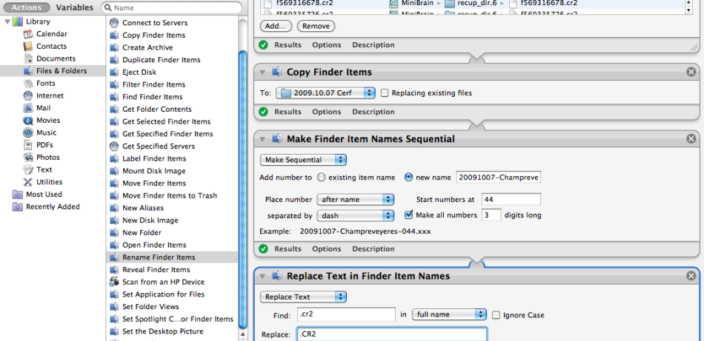Uncheck Make all numbers digits long

pos(409,215)
